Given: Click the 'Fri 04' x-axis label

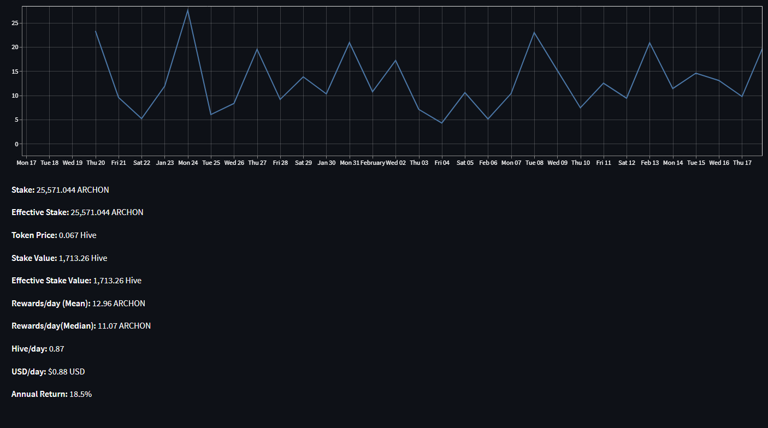Looking at the screenshot, I should click(442, 163).
